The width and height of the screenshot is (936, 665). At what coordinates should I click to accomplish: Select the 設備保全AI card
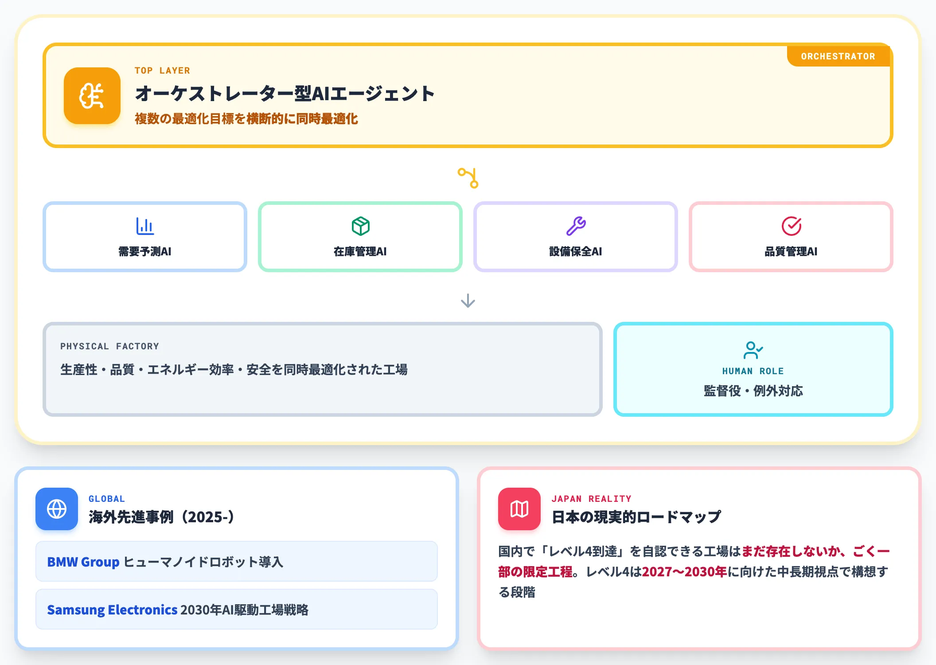(576, 237)
